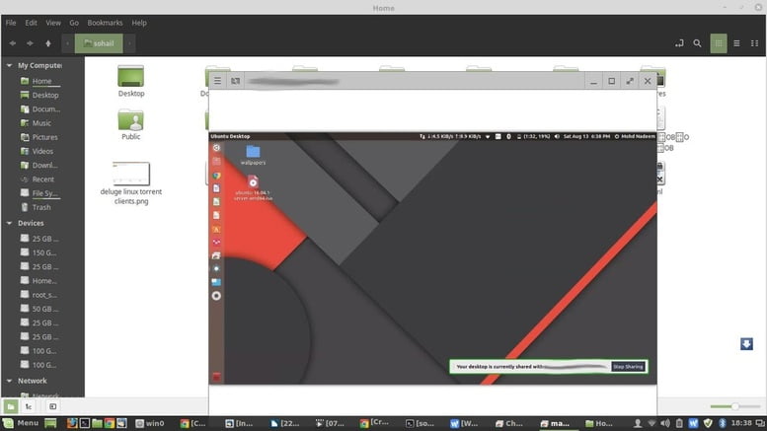Open the remote viewer hamburger menu
767x431 pixels.
[218, 81]
